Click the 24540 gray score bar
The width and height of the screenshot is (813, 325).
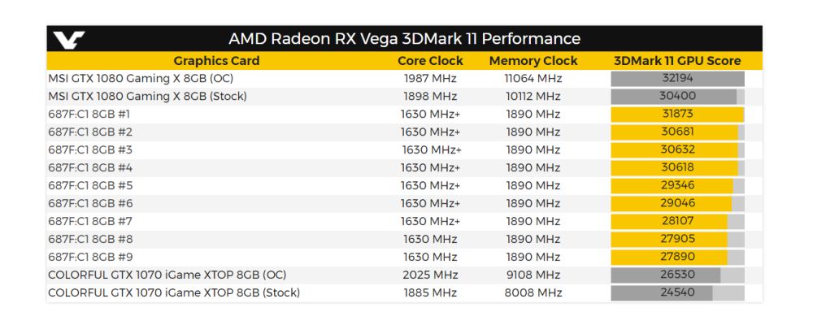(x=662, y=293)
